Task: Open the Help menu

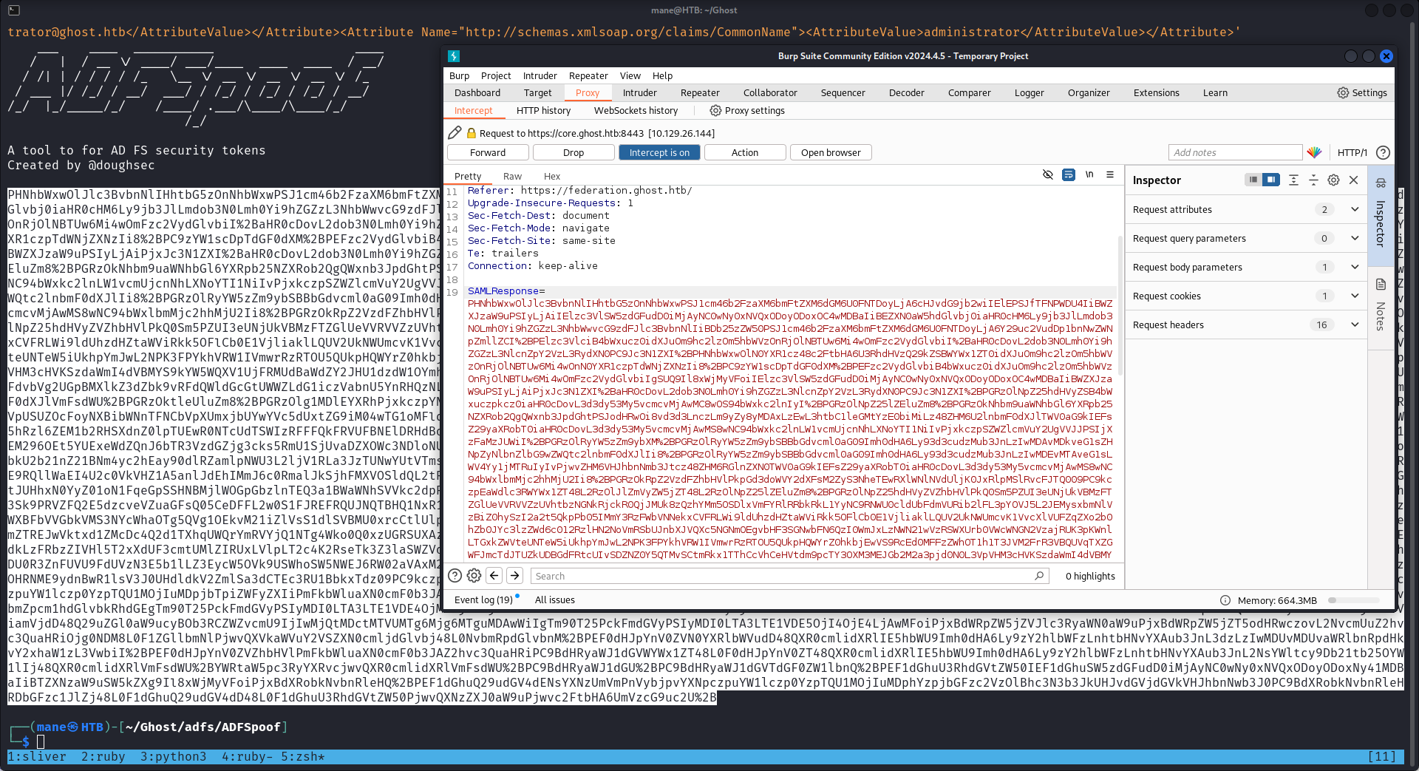Action: 662,75
